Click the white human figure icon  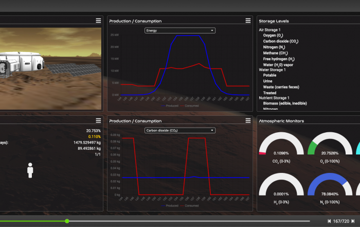pyautogui.click(x=30, y=170)
